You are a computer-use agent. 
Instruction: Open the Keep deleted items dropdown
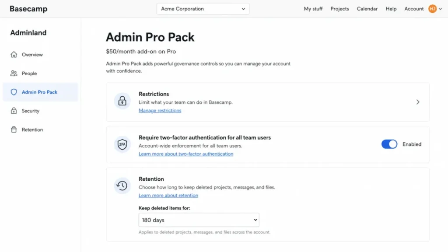tap(199, 220)
